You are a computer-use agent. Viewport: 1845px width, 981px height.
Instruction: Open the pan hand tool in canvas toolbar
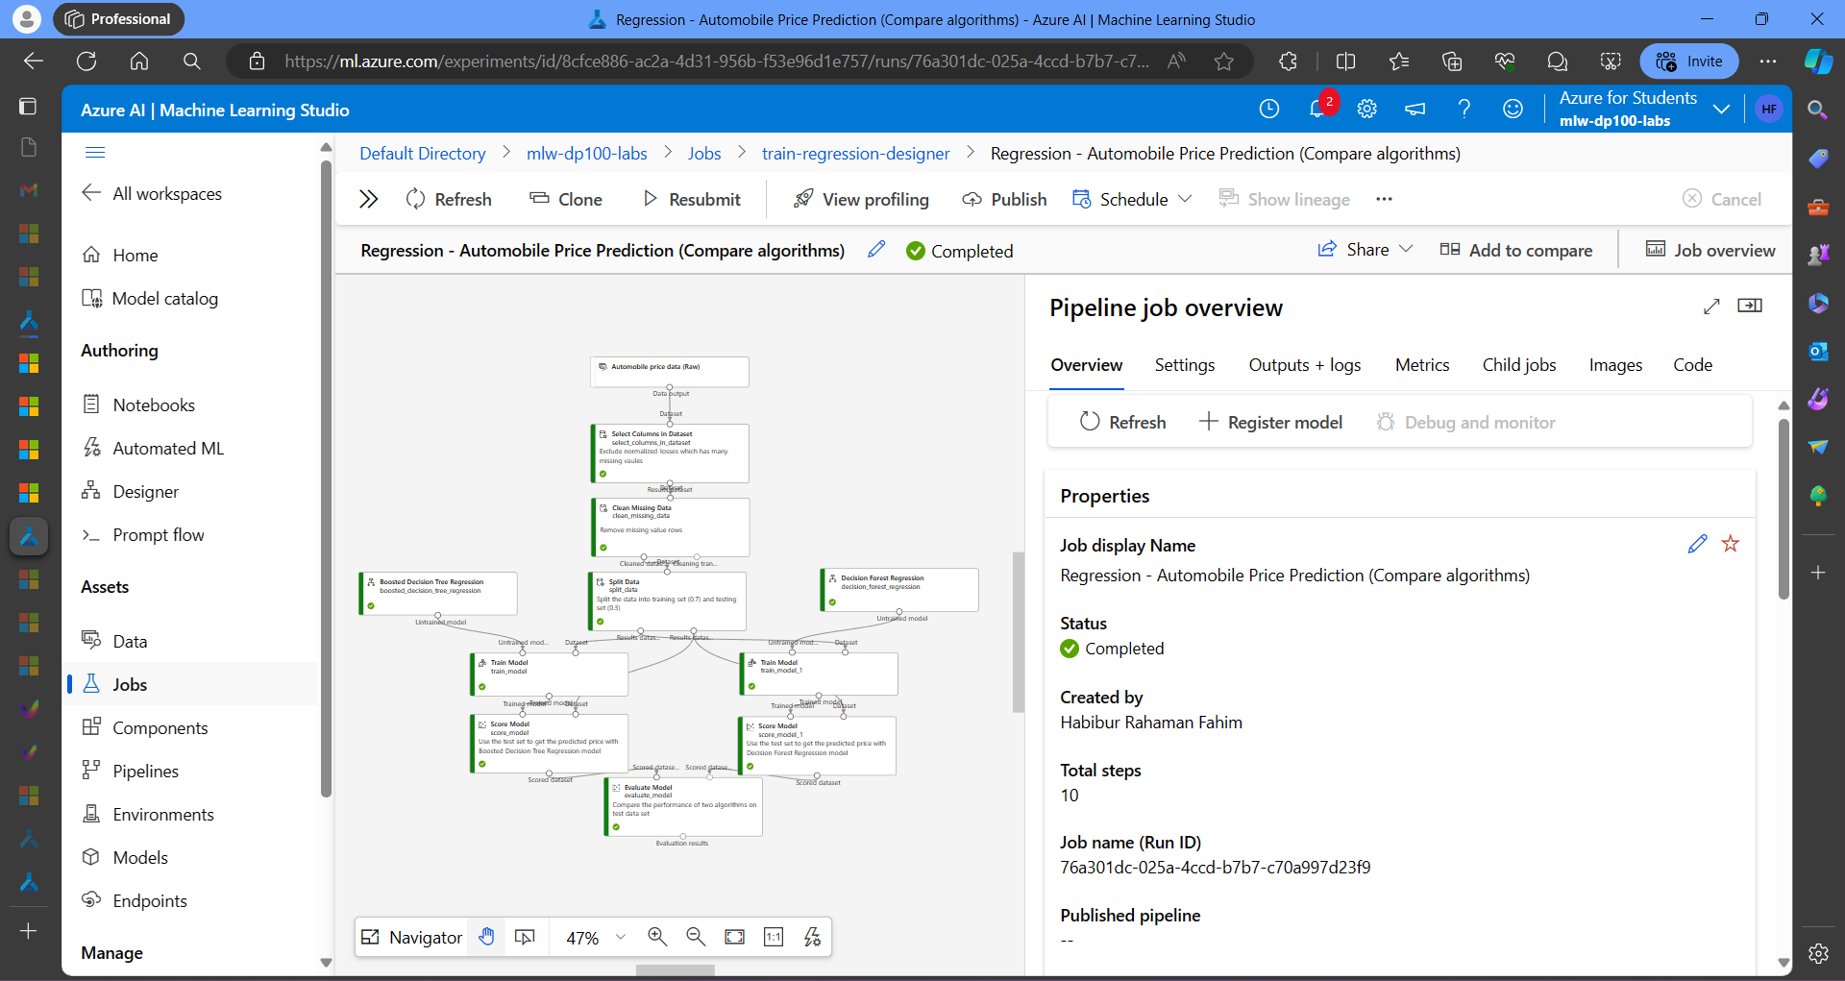487,937
